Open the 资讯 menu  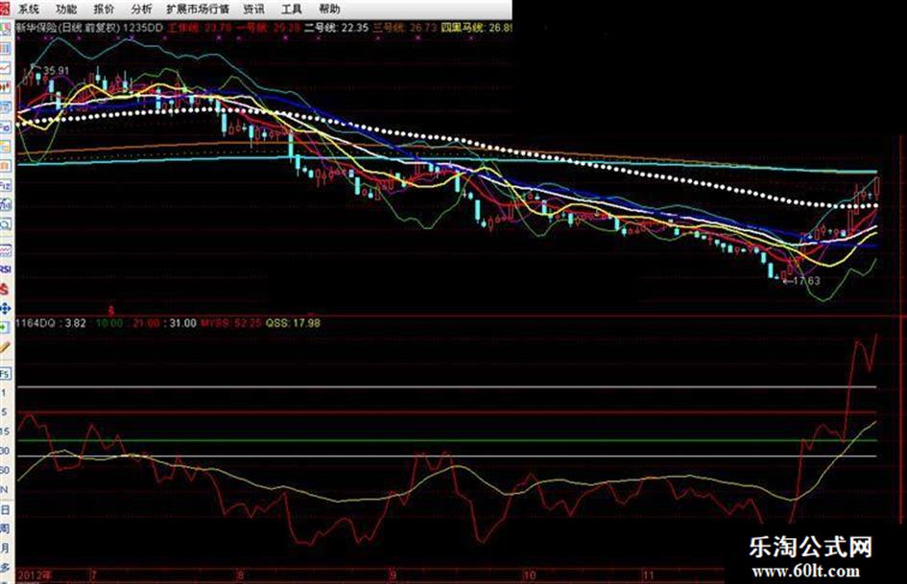(x=253, y=10)
